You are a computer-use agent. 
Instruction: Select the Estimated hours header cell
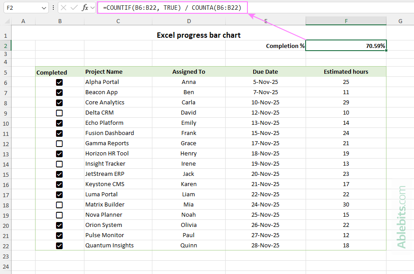point(346,71)
